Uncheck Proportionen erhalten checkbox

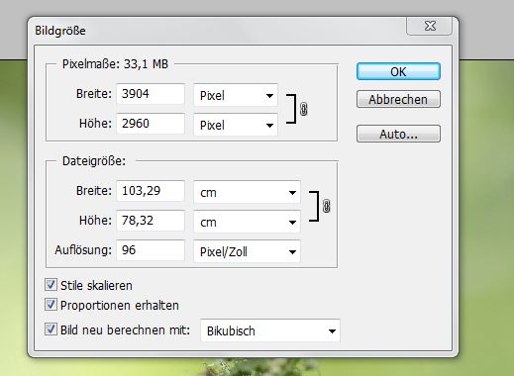click(51, 305)
